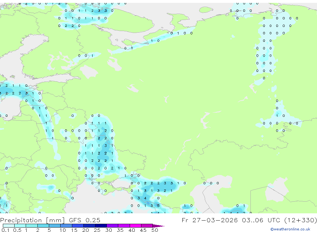
Task: Pick the 40–45 mm legend swatch
Action: 135,226
